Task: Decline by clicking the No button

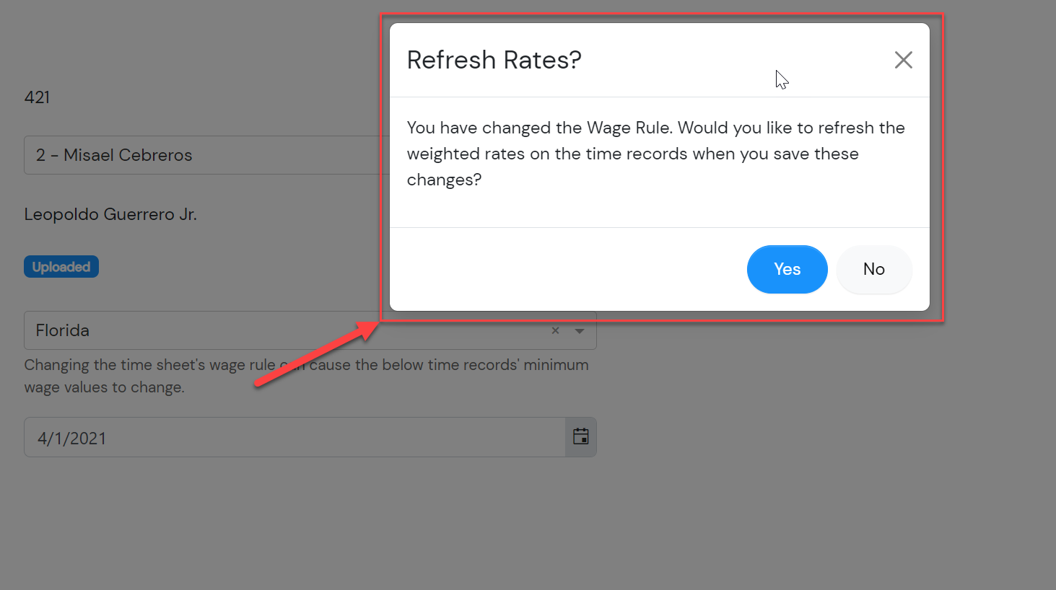Action: pos(873,269)
